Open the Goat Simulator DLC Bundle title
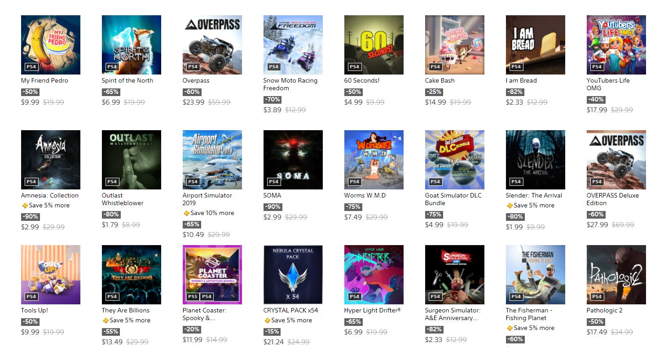This screenshot has height=347, width=655. point(453,199)
